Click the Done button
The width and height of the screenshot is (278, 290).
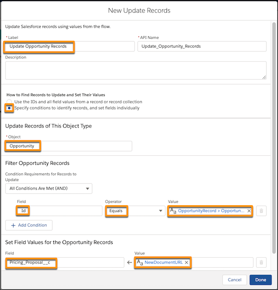tap(260, 280)
